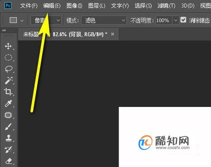This screenshot has width=211, height=167.
Task: Select the Magic Wand tool
Action: point(9,80)
